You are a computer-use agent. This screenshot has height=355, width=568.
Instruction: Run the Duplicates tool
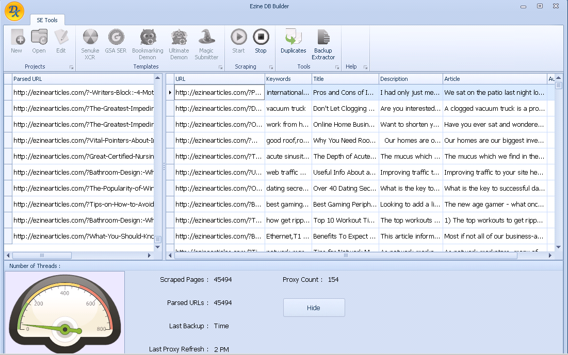294,41
